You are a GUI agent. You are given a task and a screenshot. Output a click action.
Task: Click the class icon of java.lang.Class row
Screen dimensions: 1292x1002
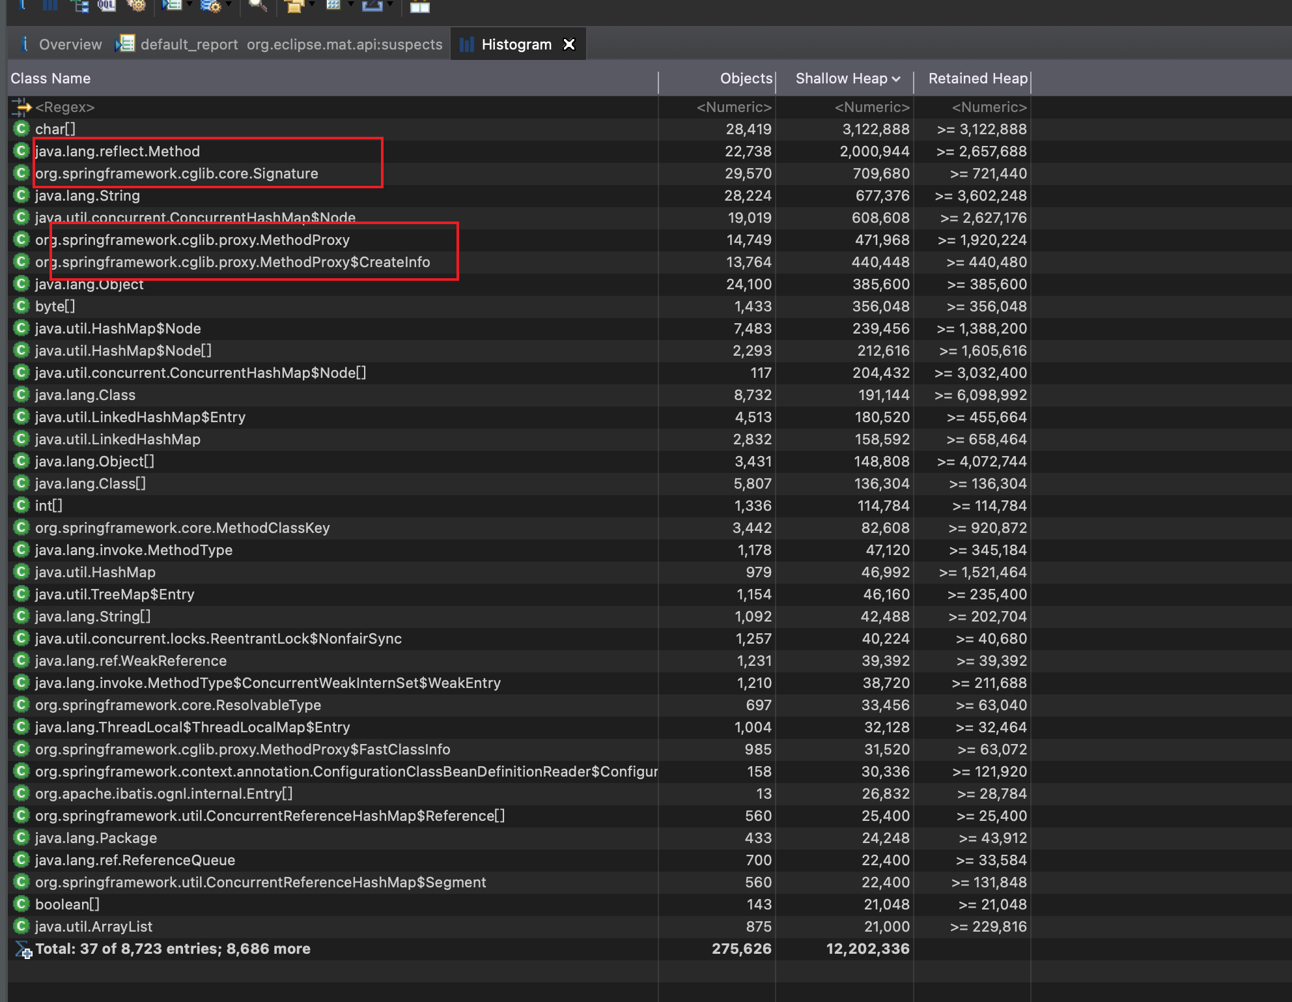[21, 395]
